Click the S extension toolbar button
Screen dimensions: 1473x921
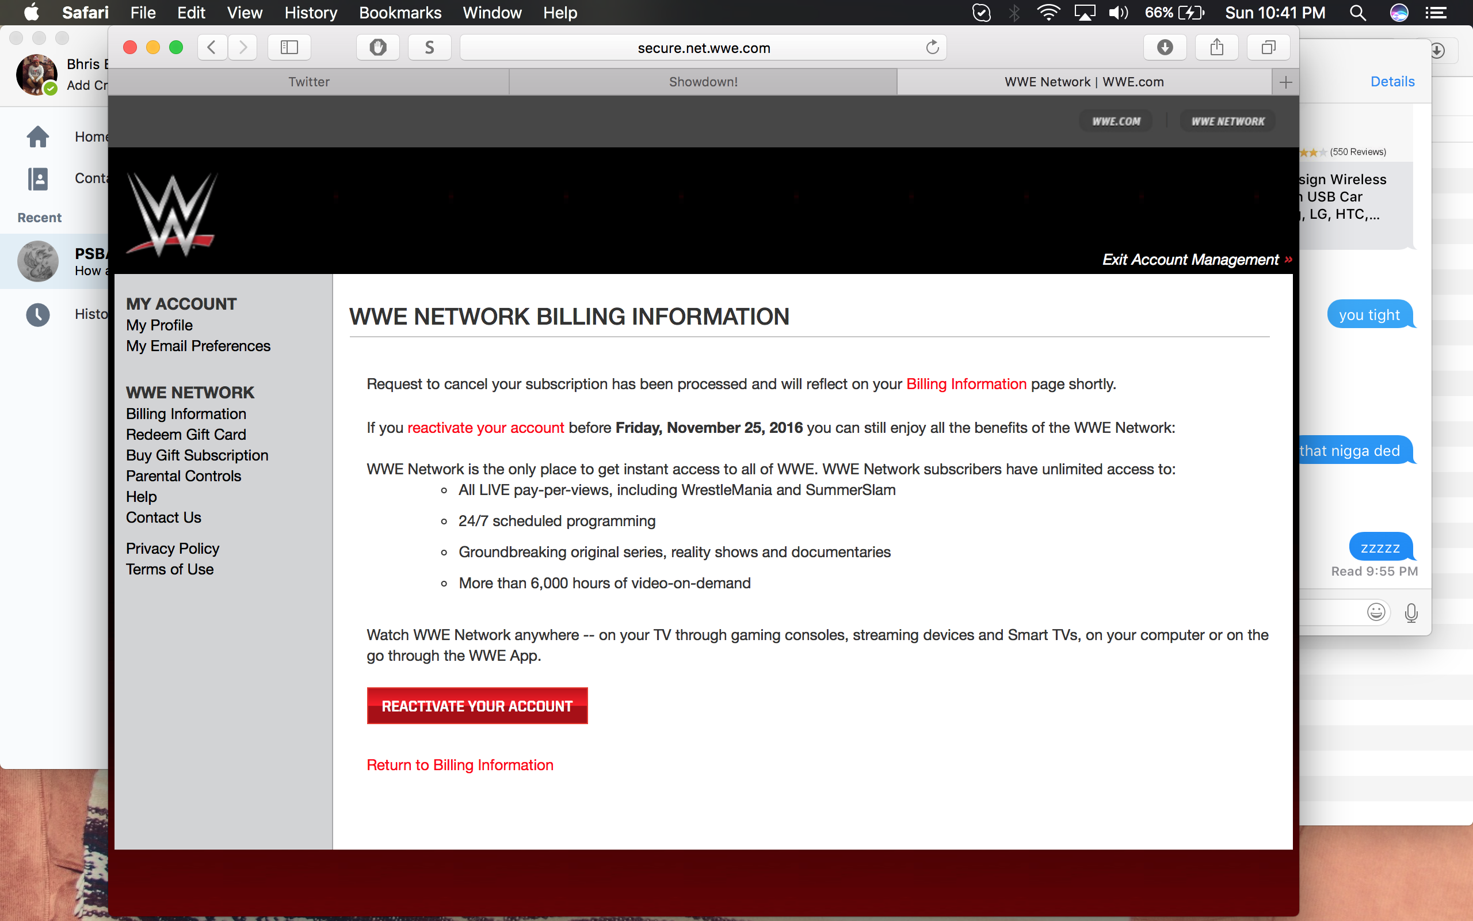point(429,48)
